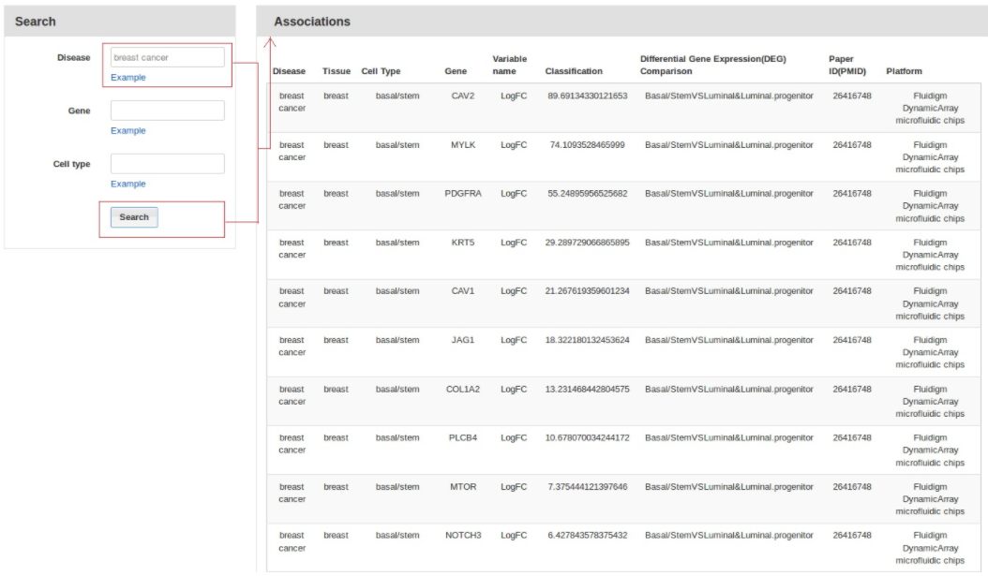Click the Disease column header

(x=290, y=71)
